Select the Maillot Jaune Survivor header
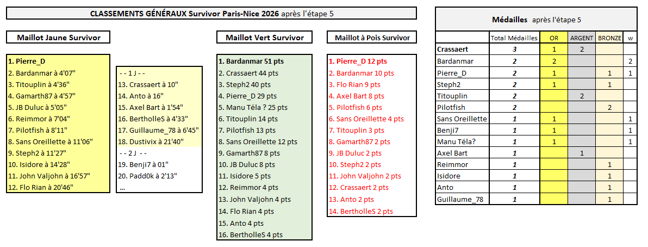Image resolution: width=648 pixels, height=247 pixels. 58,38
